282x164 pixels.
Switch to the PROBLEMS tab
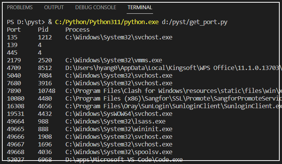click(20, 8)
